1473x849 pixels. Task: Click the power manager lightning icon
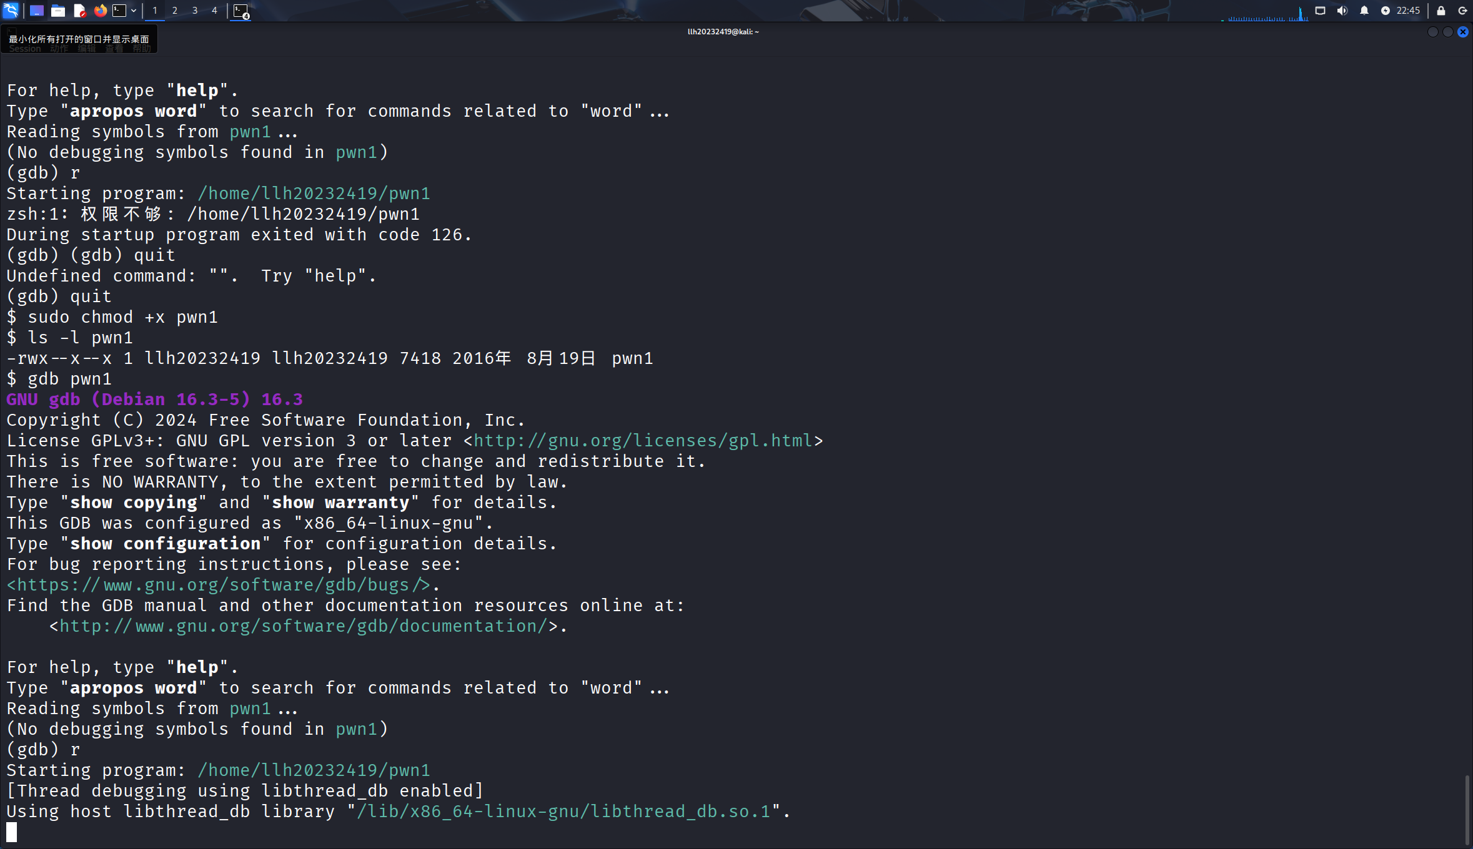[x=1385, y=11]
